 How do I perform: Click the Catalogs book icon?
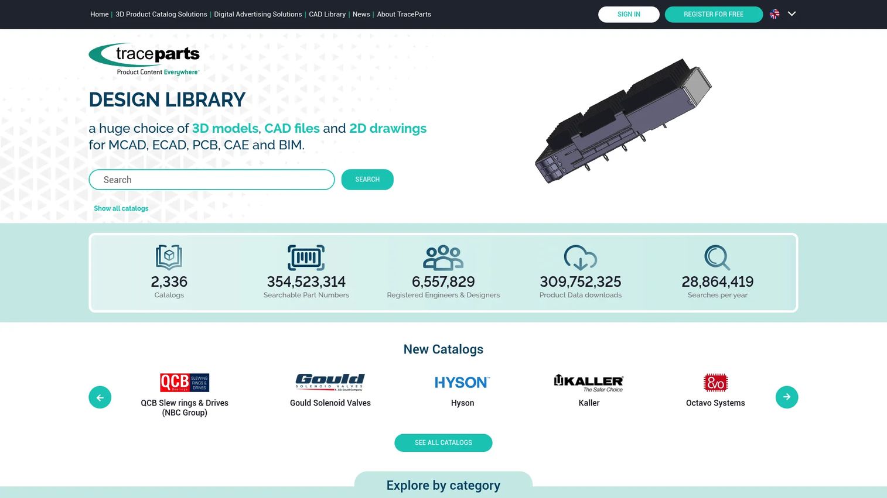coord(169,257)
